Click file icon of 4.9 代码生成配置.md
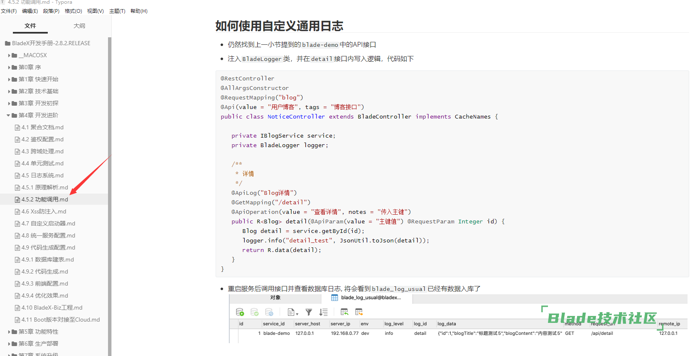 pyautogui.click(x=17, y=248)
